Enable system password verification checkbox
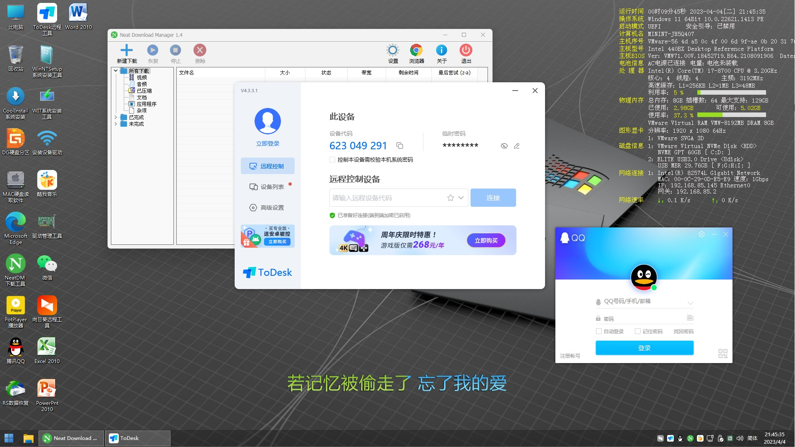795x447 pixels. coord(332,160)
